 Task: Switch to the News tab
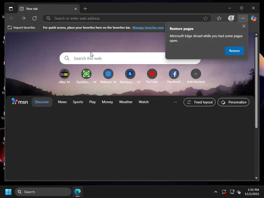point(62,102)
